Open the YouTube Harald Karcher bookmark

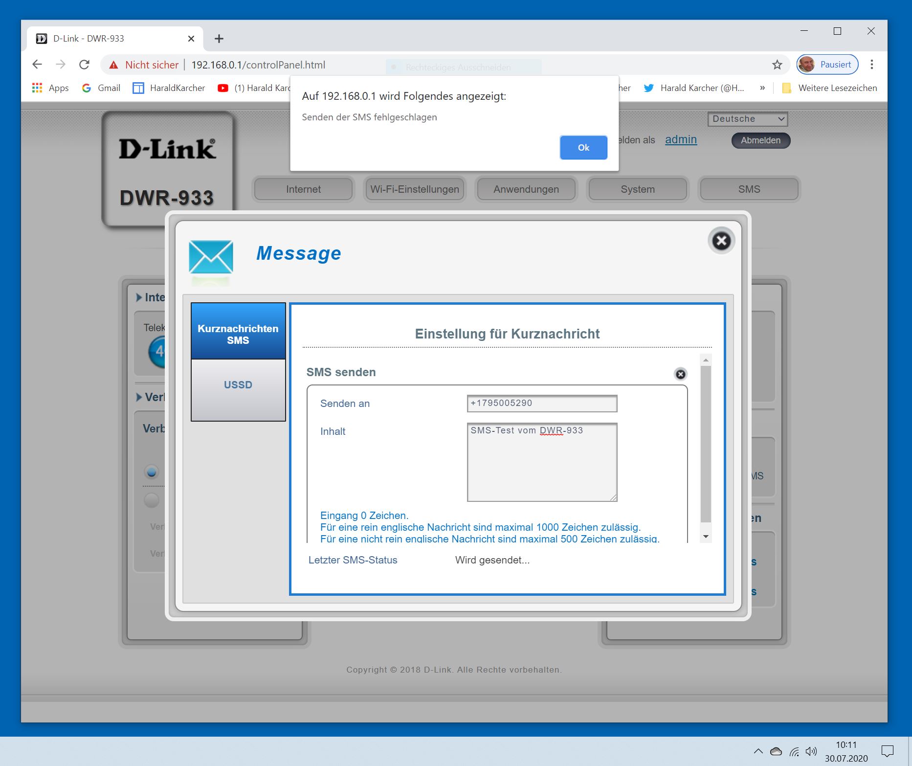tap(254, 88)
